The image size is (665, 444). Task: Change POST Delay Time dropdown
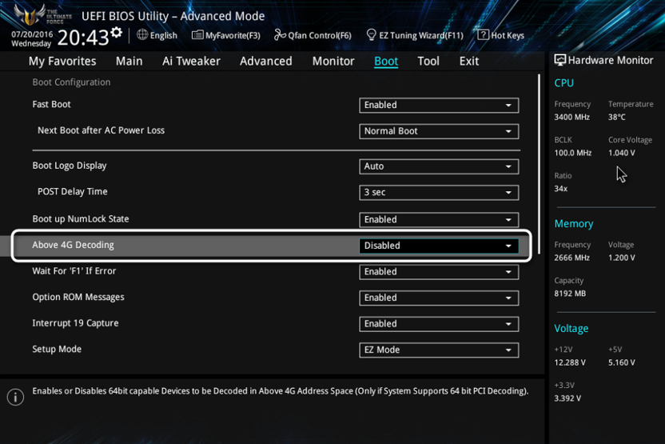pyautogui.click(x=439, y=192)
